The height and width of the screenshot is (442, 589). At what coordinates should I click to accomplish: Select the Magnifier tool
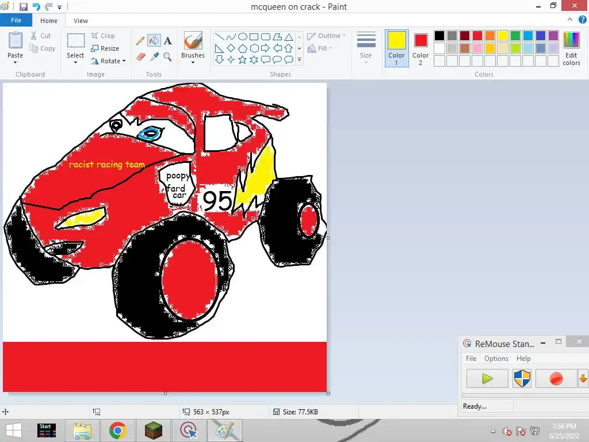point(167,57)
